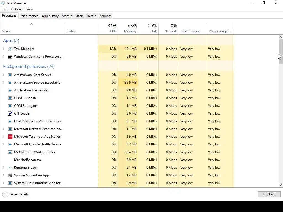Screen dimensions: 283x212
Task: Click the Antimalware Core Service icon
Action: 10,75
